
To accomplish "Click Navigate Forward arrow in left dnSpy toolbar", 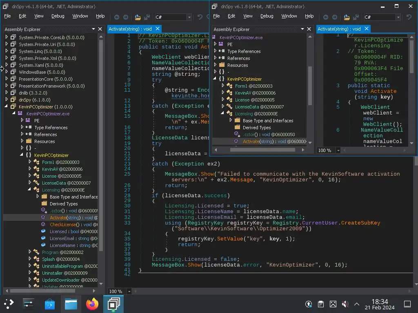I will click(x=126, y=17).
